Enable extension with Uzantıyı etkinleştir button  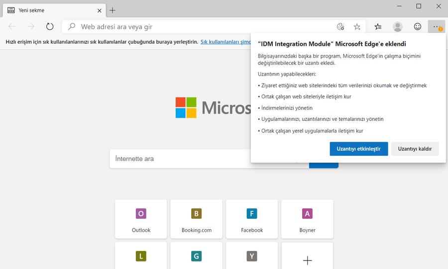pos(358,149)
